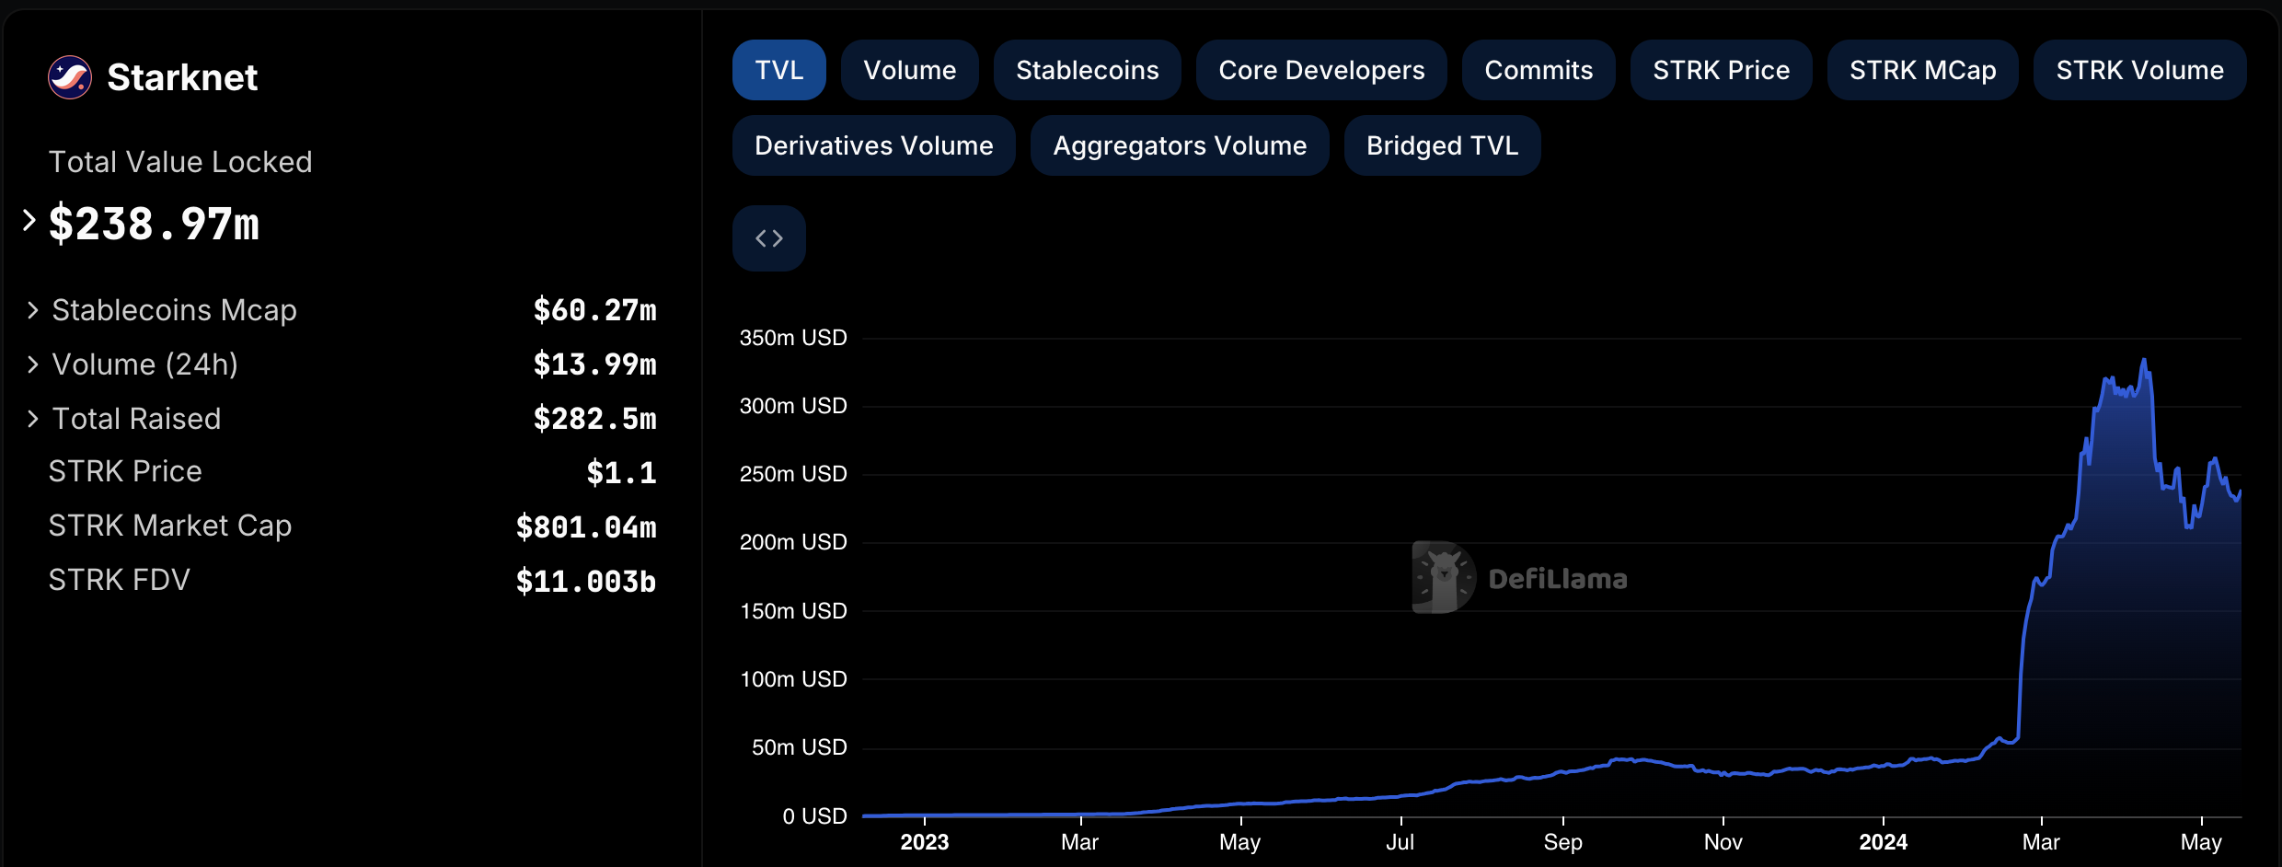The image size is (2282, 867).
Task: Click the Total Value Locked heading
Action: (180, 162)
